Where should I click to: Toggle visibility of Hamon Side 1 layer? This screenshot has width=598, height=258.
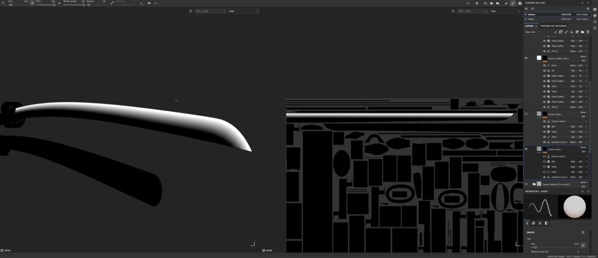pos(526,149)
